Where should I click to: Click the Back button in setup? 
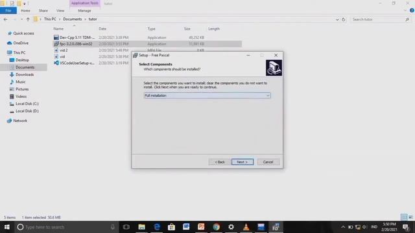(x=219, y=162)
